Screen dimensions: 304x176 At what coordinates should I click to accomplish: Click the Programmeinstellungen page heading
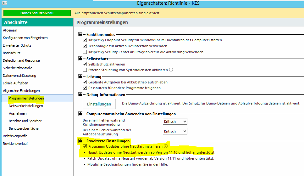click(102, 22)
